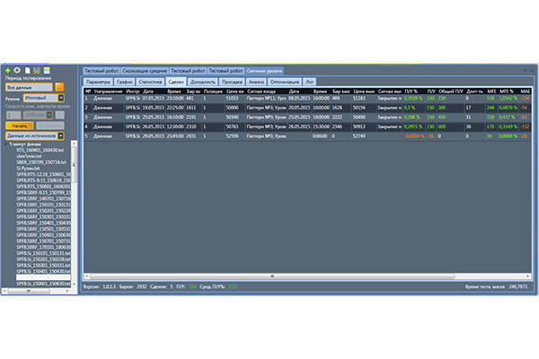Click the table grid icon in toolbar
The height and width of the screenshot is (359, 539).
coord(46,70)
